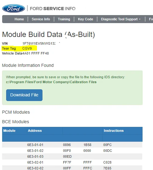The width and height of the screenshot is (153, 170).
Task: Expand the Diagnostic Tool Support dropdown
Action: coord(121,19)
